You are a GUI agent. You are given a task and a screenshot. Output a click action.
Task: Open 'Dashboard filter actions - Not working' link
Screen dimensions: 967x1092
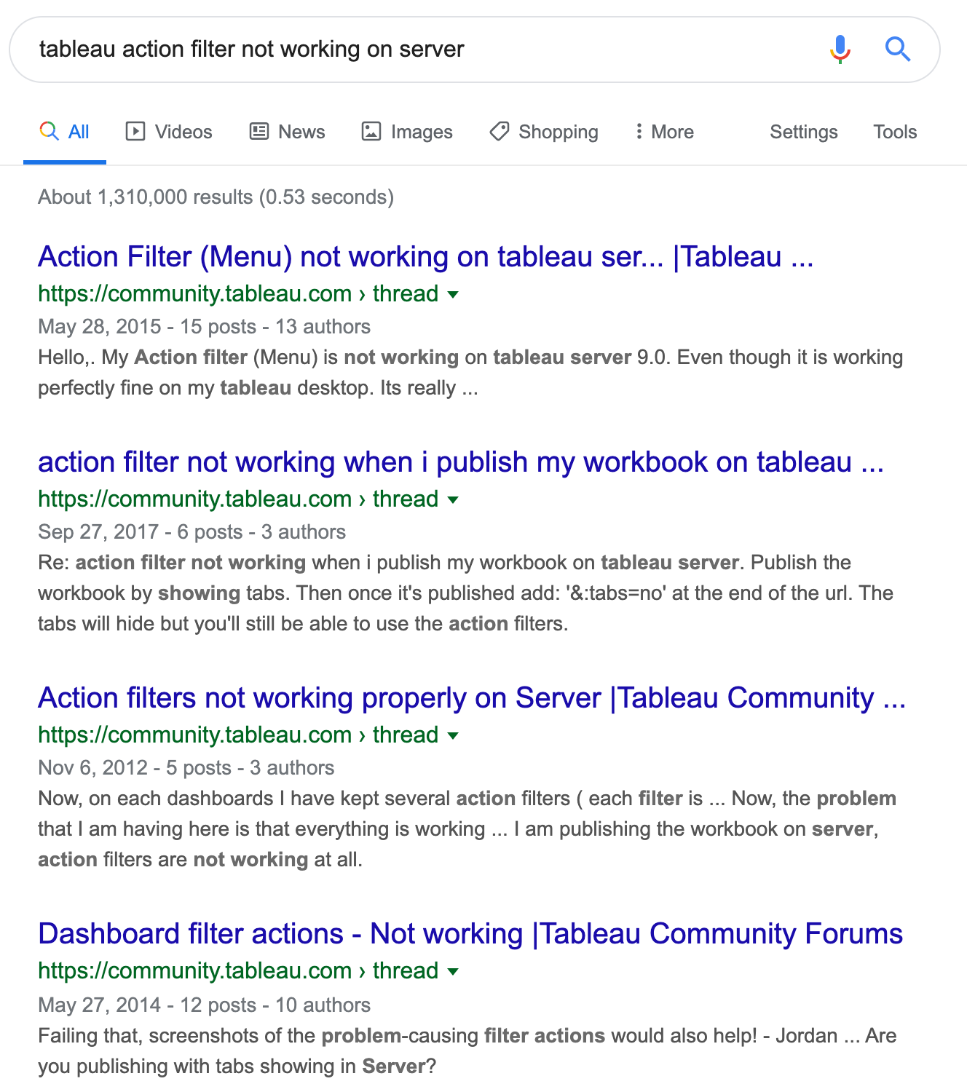(470, 934)
